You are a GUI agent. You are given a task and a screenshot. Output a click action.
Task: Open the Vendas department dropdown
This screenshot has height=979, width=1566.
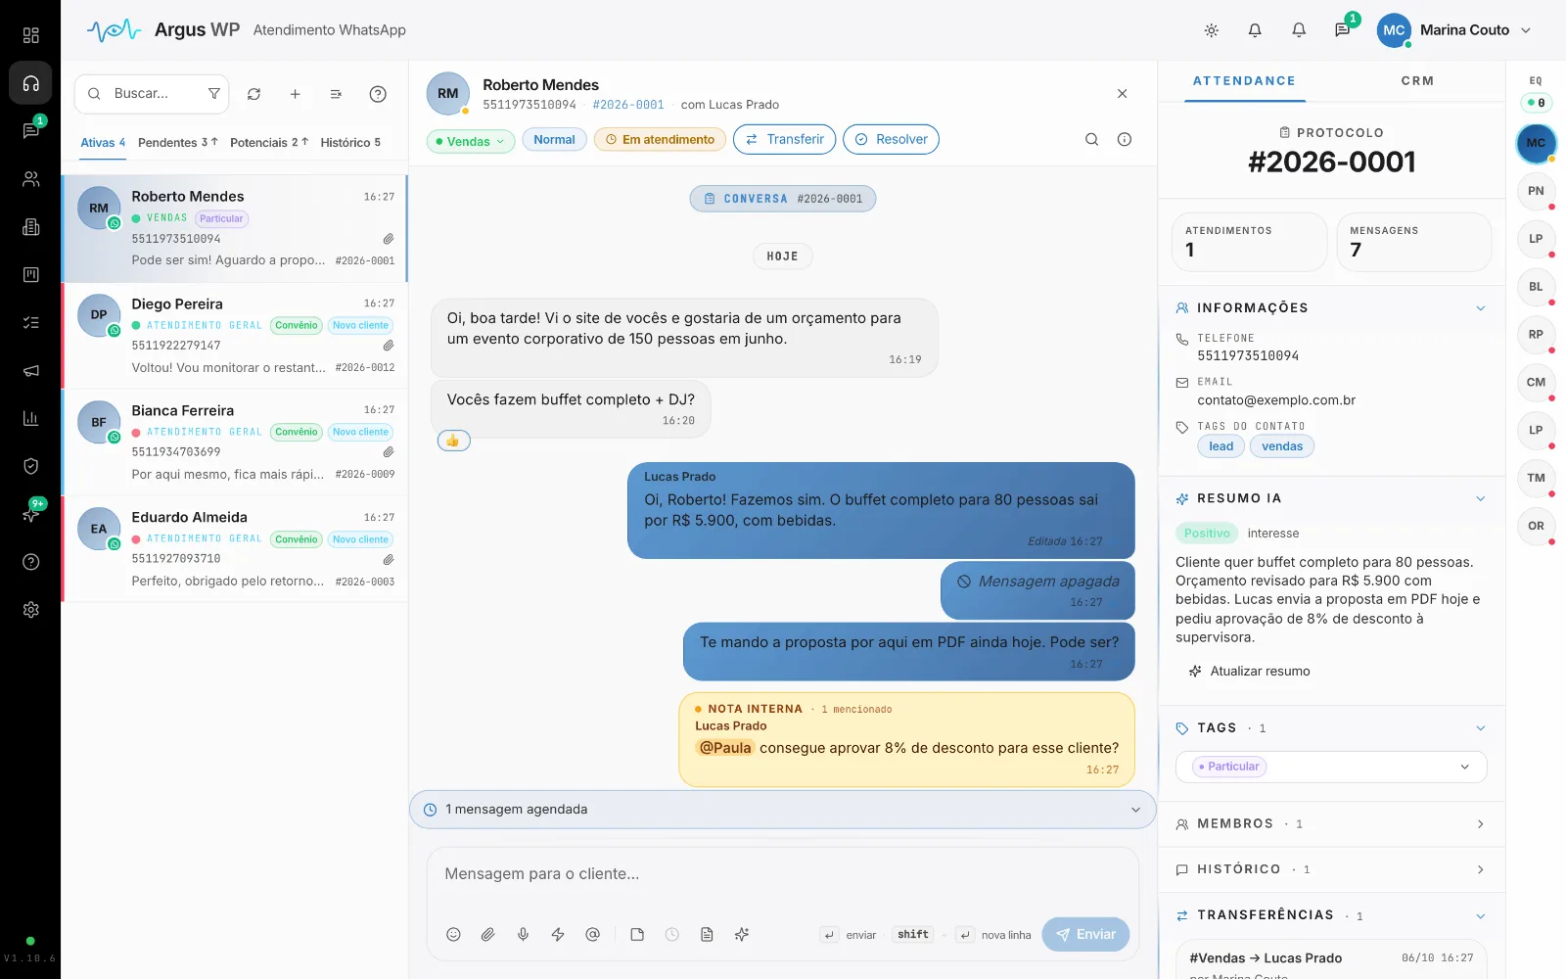(x=471, y=141)
